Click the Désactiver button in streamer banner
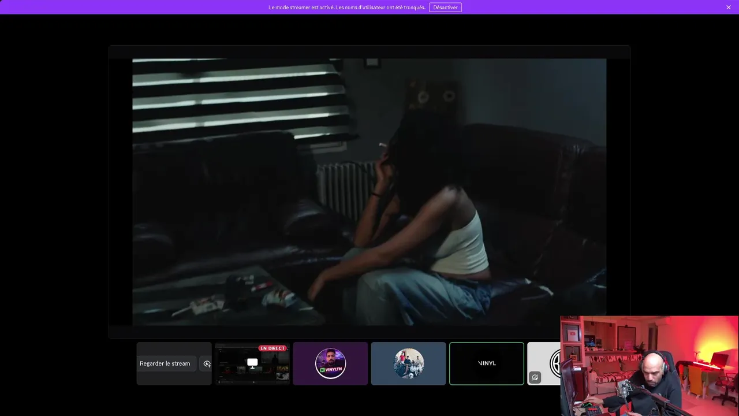 445,8
